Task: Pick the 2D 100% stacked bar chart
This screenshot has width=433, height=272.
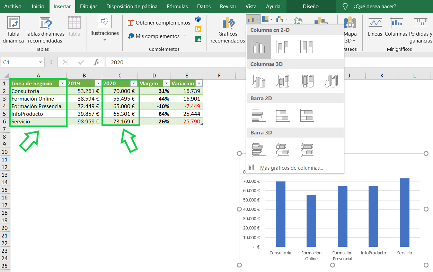Action: (x=307, y=115)
